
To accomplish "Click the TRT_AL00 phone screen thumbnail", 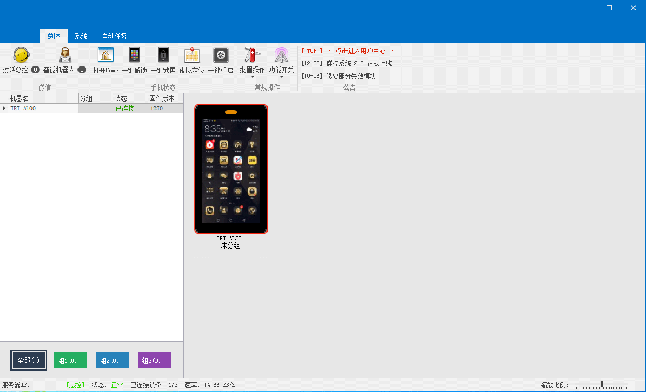I will pyautogui.click(x=231, y=169).
